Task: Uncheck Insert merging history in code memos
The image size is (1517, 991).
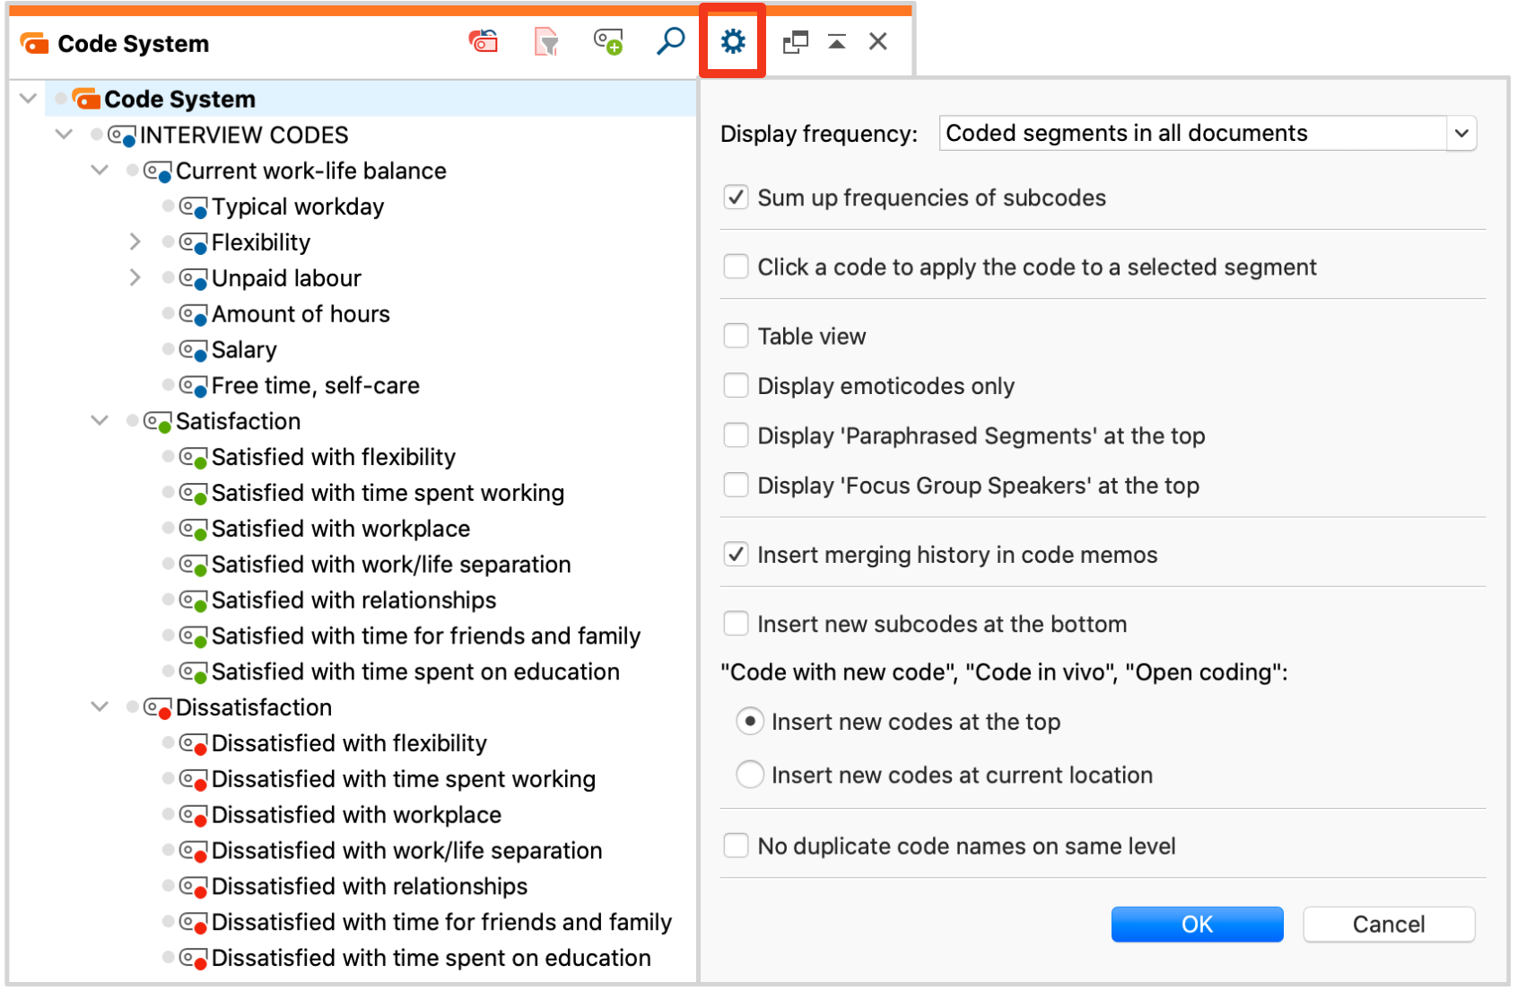Action: pyautogui.click(x=736, y=555)
